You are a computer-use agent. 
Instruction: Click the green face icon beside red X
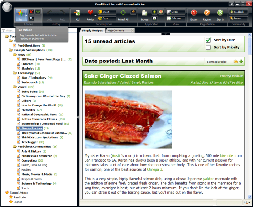click(38, 12)
